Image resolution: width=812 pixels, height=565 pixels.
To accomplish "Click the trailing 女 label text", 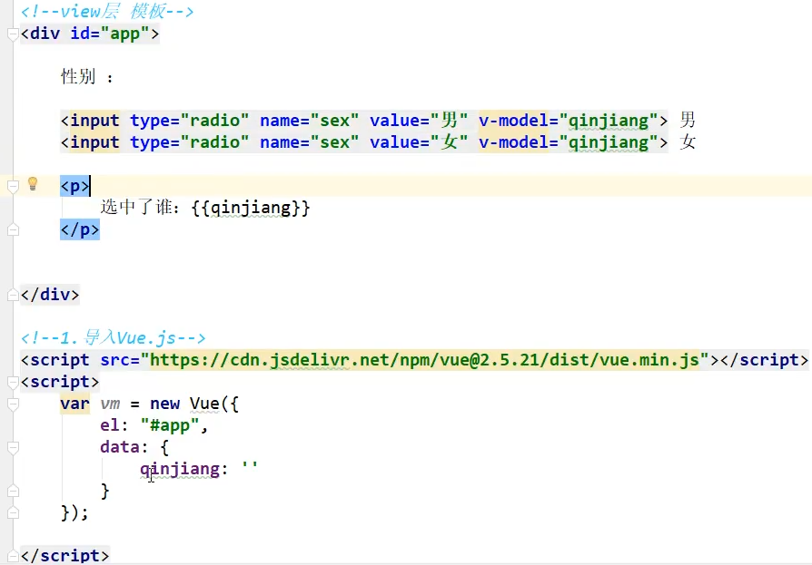I will click(x=688, y=141).
